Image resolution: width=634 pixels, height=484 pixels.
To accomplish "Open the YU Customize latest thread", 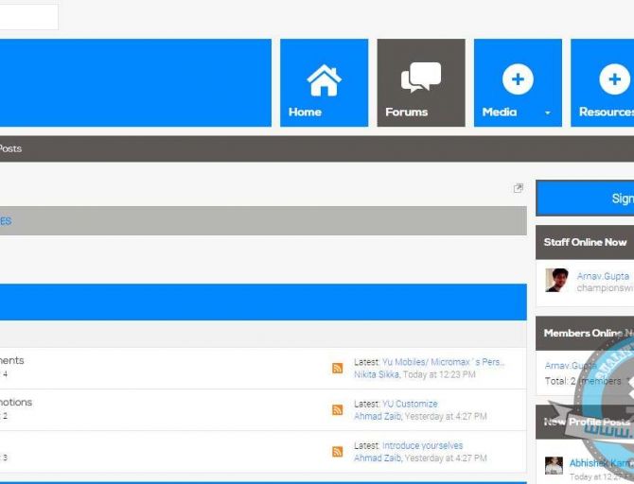I will click(x=410, y=404).
